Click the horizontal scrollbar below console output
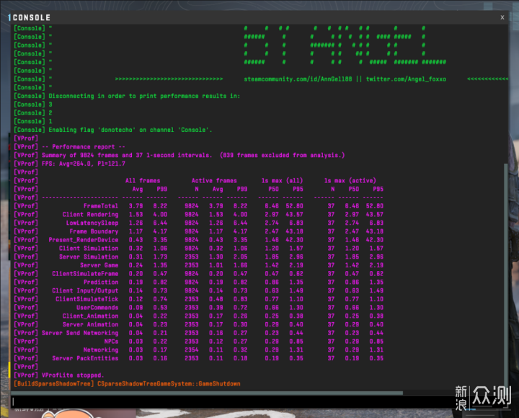Screen dimensions: 519x418 point(207,393)
